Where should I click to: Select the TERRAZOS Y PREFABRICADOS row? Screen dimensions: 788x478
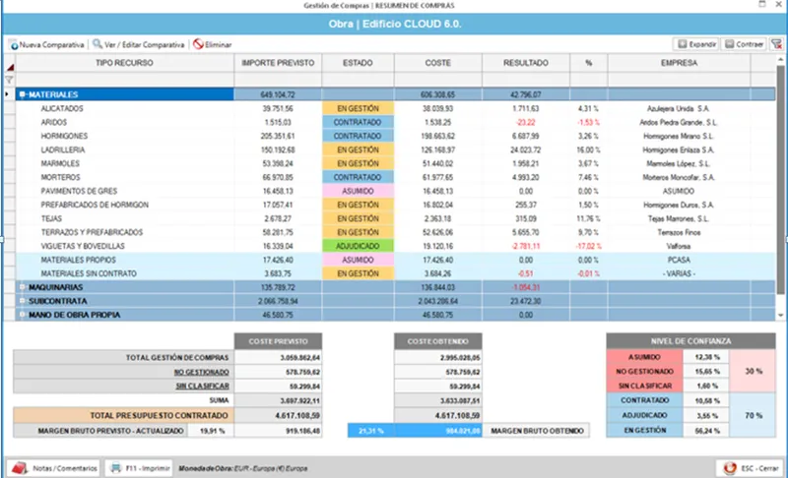point(395,232)
